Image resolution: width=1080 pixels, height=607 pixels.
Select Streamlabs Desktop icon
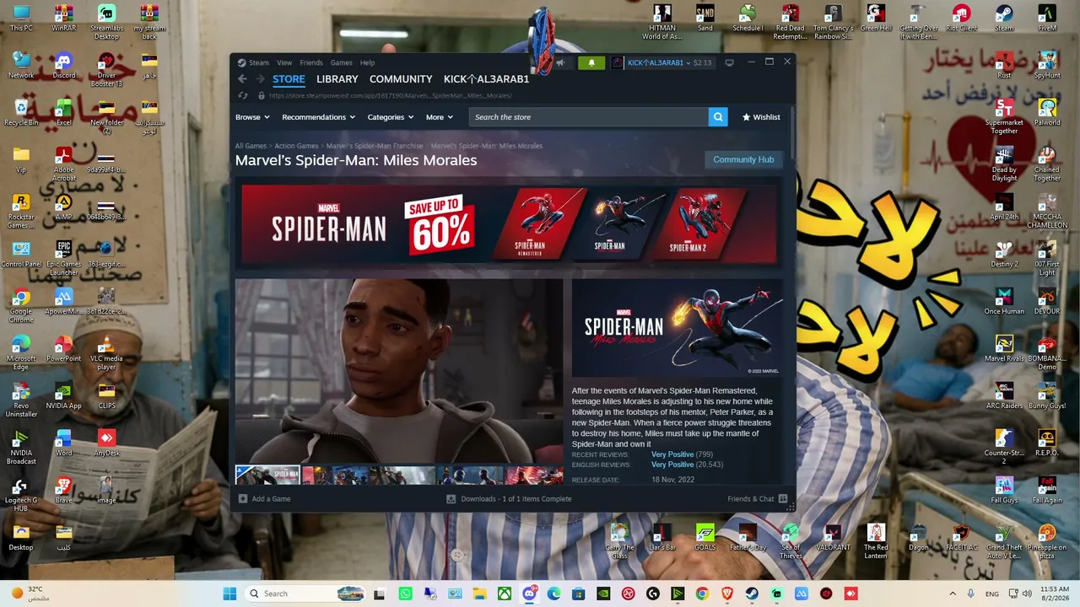pyautogui.click(x=106, y=23)
